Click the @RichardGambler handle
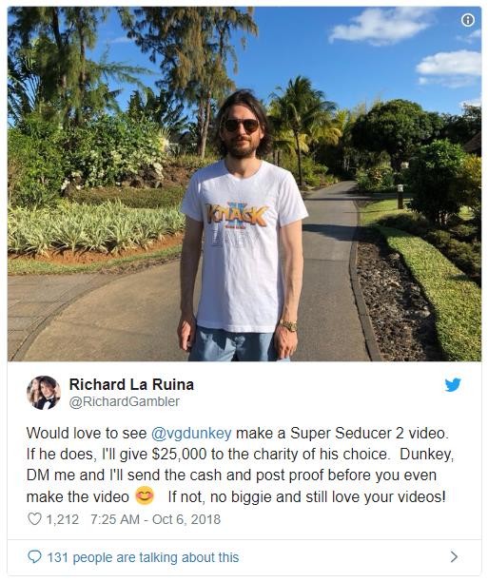The width and height of the screenshot is (488, 582). point(125,401)
